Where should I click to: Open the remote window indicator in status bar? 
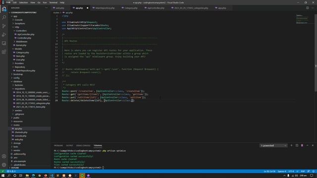coord(2,172)
